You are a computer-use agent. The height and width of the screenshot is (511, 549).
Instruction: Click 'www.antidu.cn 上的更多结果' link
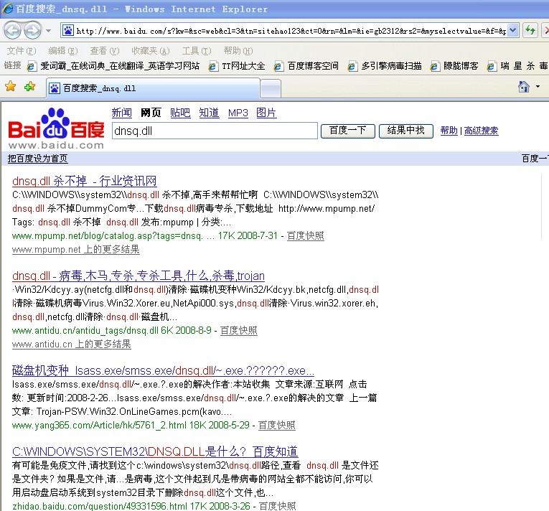tap(72, 344)
